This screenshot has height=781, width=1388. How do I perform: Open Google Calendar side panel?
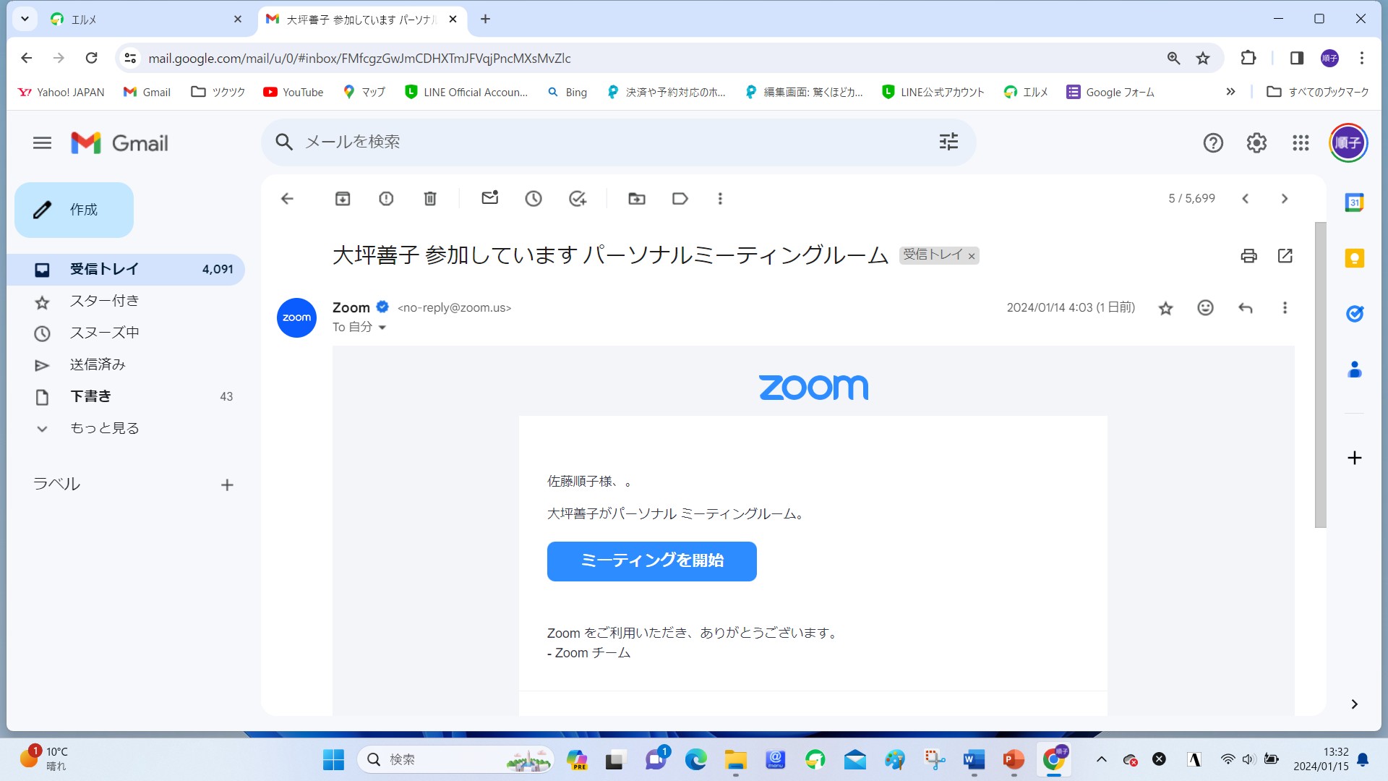1355,202
